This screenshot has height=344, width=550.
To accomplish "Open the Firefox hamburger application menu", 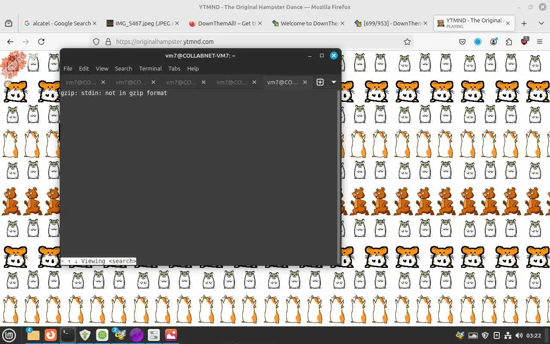I will [x=540, y=42].
